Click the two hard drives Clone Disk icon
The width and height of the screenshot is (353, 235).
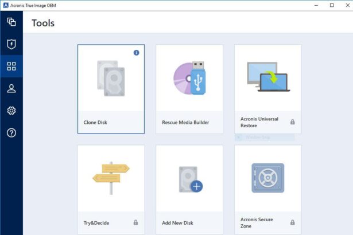(x=111, y=79)
